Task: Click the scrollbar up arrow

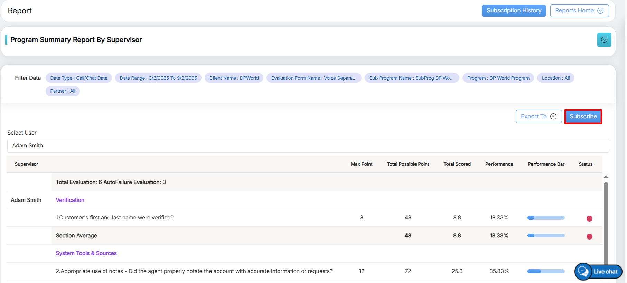Action: tap(606, 177)
